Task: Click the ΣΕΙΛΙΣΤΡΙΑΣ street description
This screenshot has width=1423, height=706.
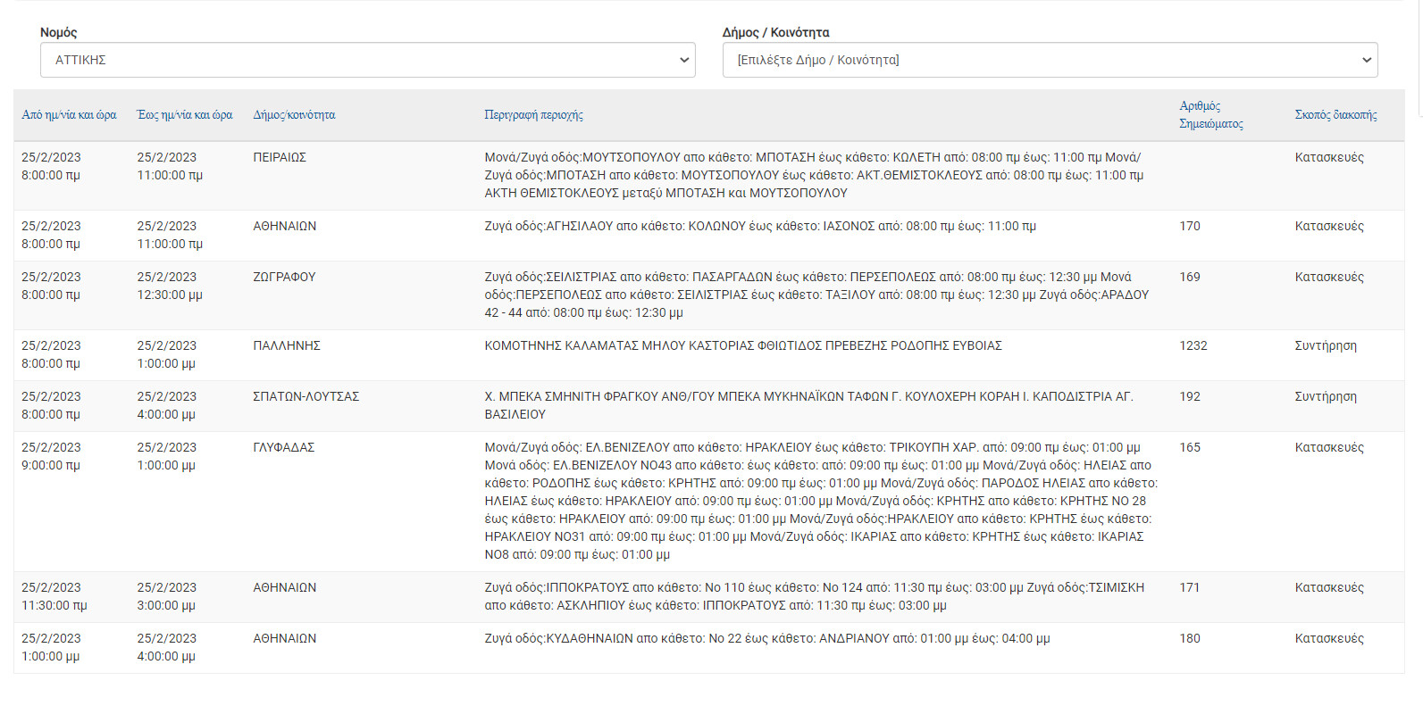Action: click(817, 295)
